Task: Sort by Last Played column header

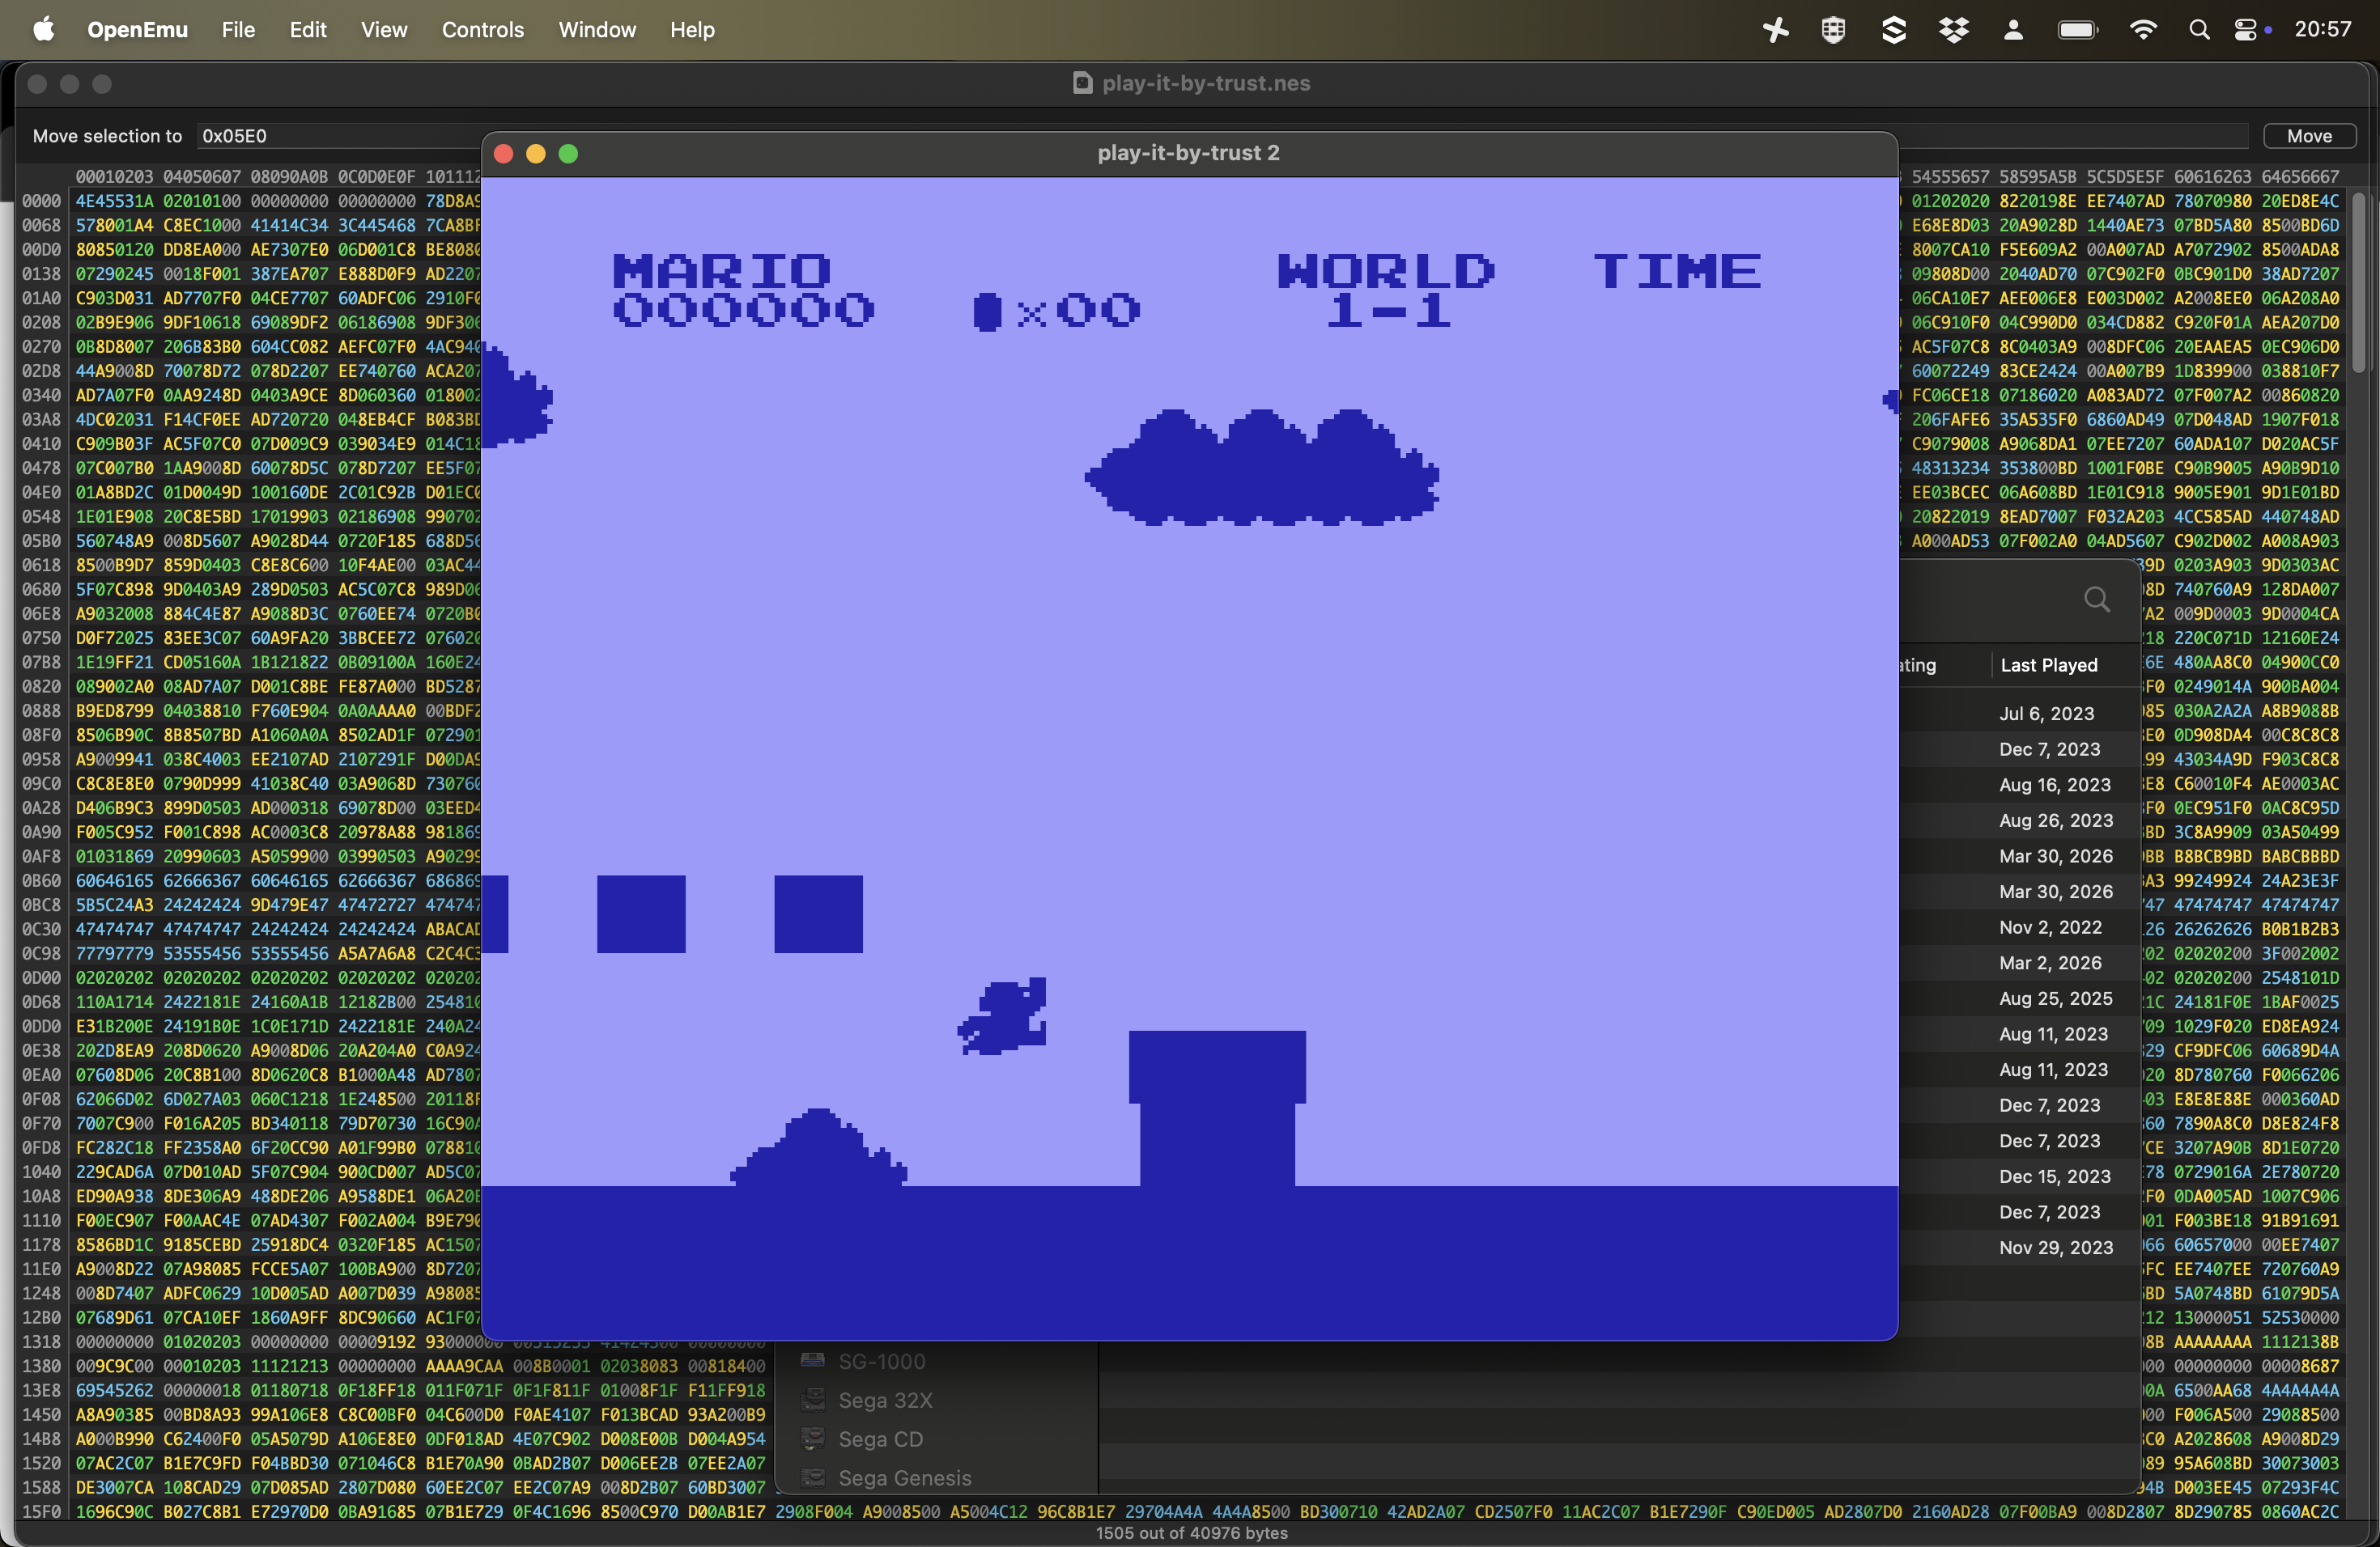Action: pos(2048,664)
